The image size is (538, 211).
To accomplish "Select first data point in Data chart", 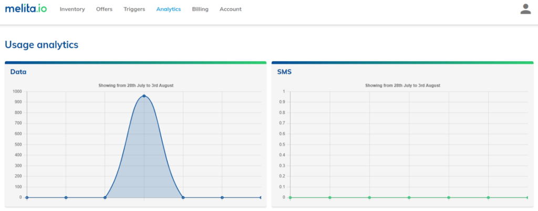I will click(x=27, y=197).
